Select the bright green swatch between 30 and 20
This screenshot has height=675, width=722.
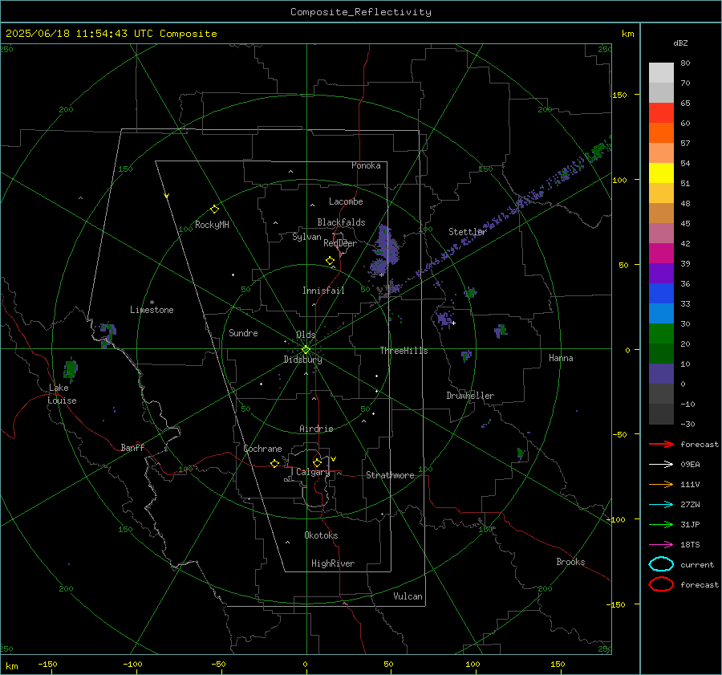[x=661, y=334]
